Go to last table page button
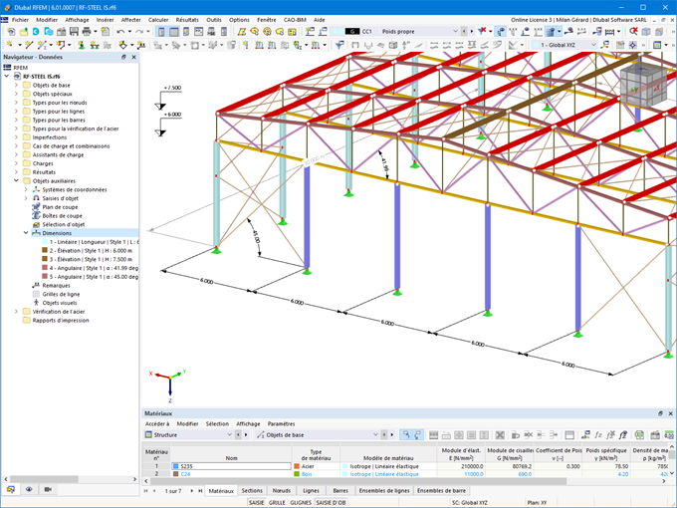Image resolution: width=677 pixels, height=508 pixels. (200, 491)
